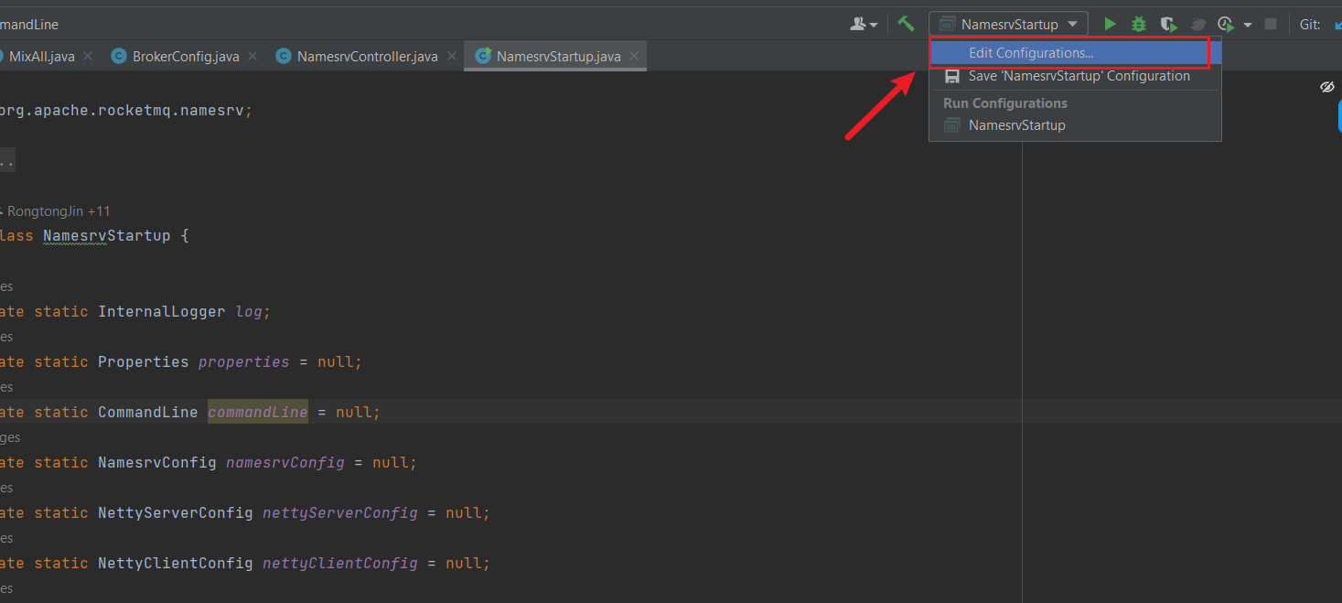1342x603 pixels.
Task: Switch to the NamesrvController.java tab
Action: click(367, 57)
